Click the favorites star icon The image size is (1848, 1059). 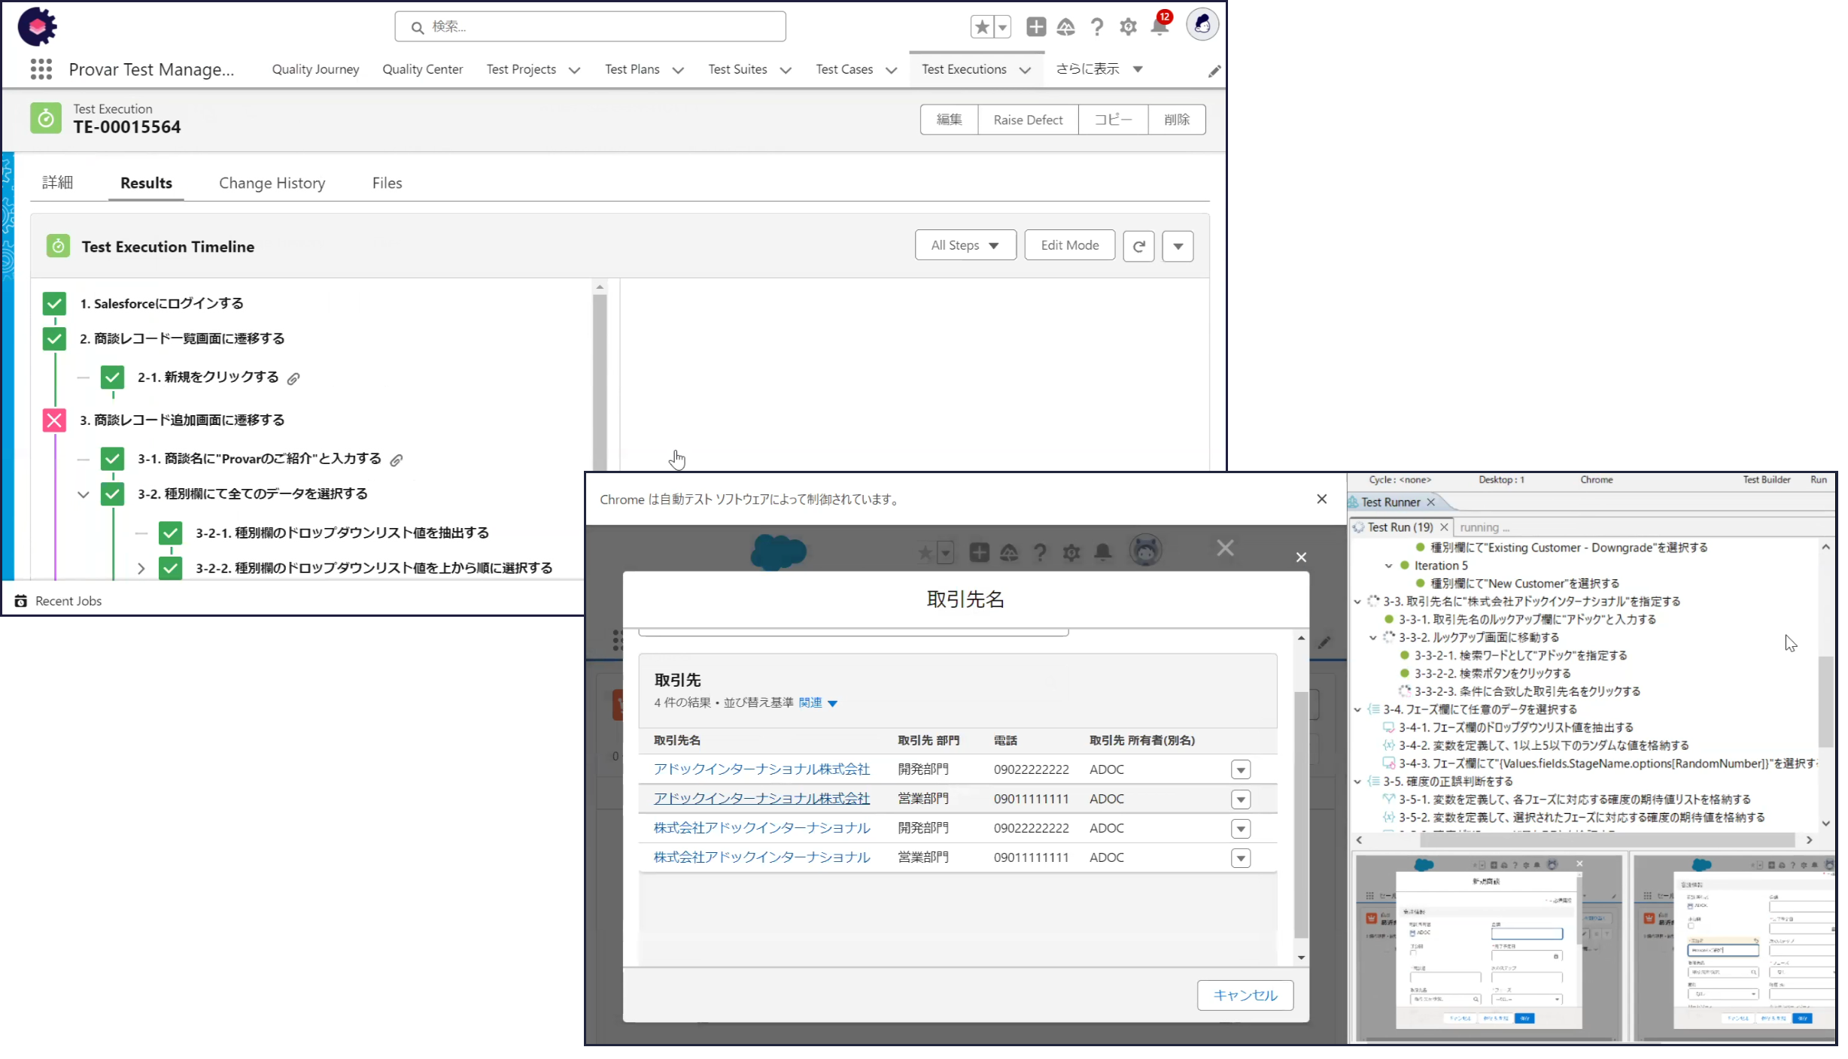pos(982,27)
